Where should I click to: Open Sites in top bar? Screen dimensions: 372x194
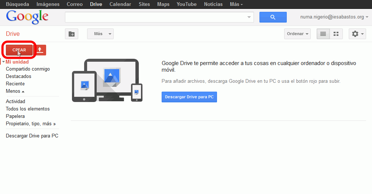tap(144, 4)
